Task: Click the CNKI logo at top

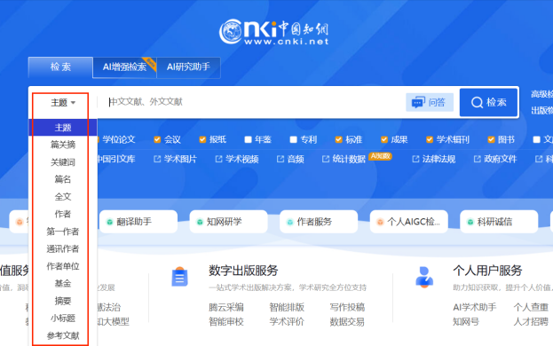Action: pyautogui.click(x=274, y=32)
